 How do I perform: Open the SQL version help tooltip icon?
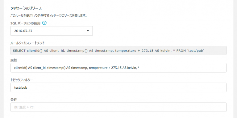click(44, 23)
